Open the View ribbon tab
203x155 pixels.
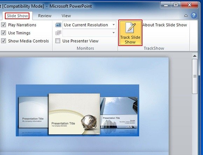[x=66, y=16]
